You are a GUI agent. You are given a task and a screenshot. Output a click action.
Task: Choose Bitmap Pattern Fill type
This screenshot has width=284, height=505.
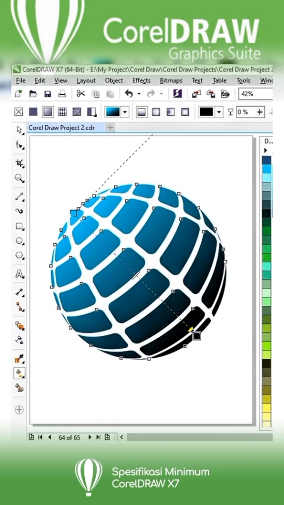pos(77,112)
